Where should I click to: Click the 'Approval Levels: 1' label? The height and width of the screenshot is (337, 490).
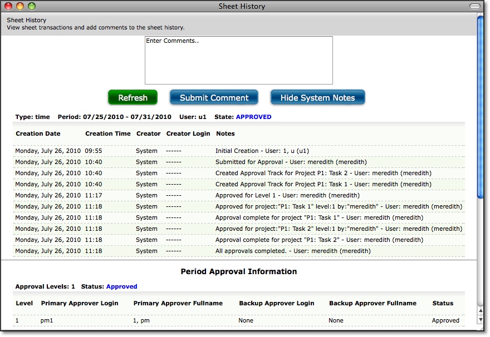pyautogui.click(x=45, y=286)
